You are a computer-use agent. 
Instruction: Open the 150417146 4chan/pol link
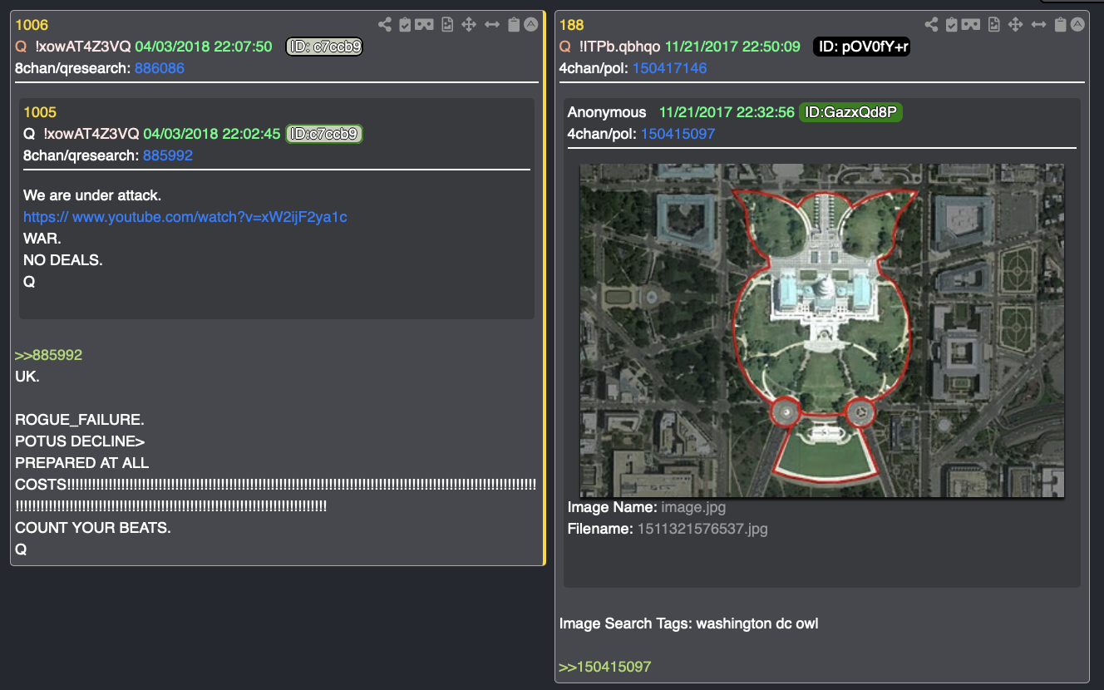click(x=670, y=68)
